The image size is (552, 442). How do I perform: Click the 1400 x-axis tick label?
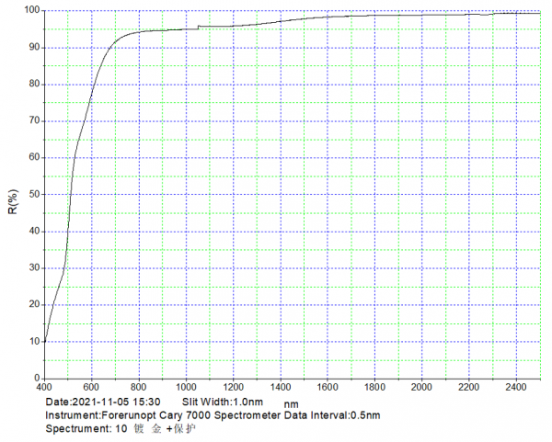(281, 387)
